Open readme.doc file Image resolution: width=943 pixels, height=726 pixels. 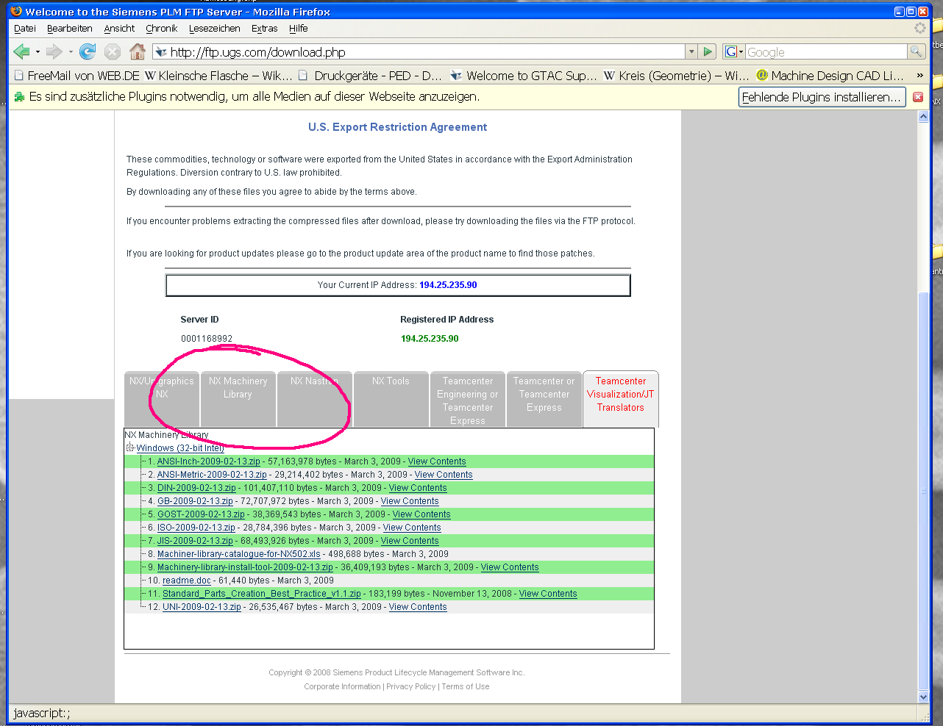click(187, 581)
